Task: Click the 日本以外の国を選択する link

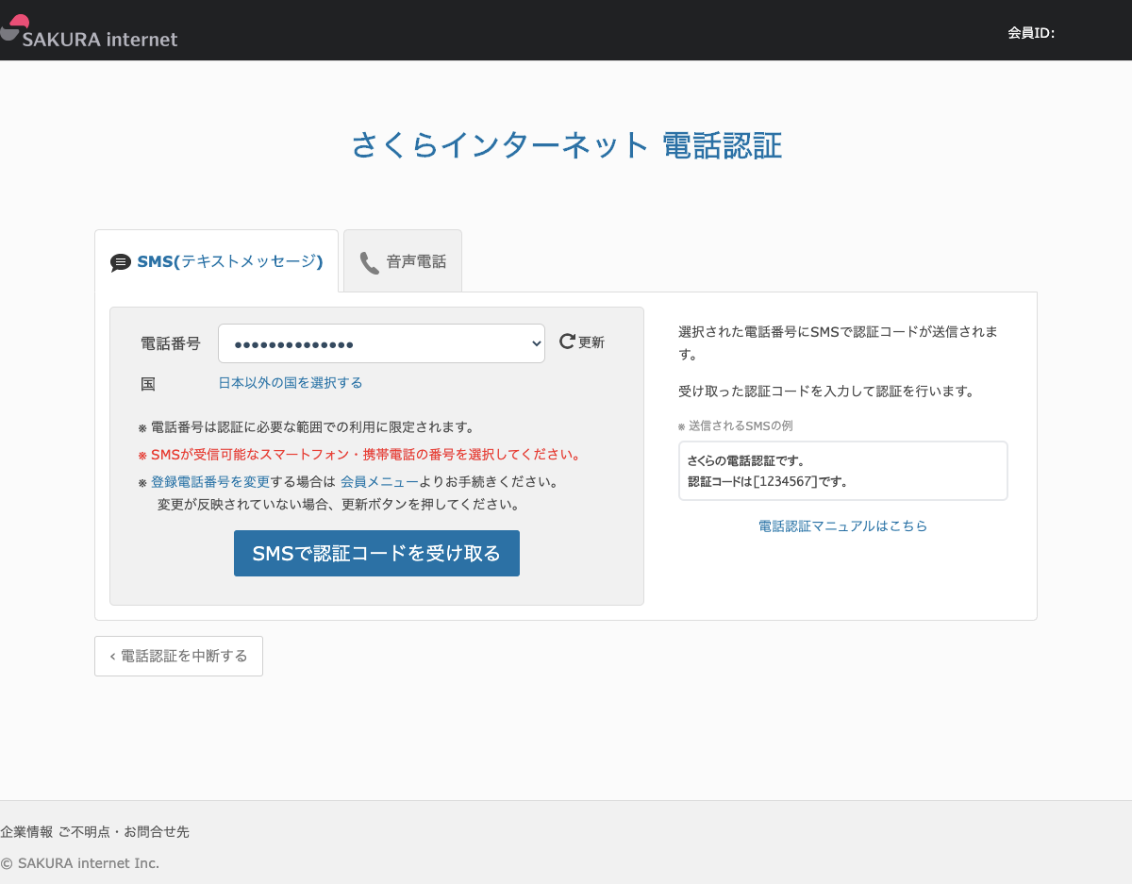Action: click(x=291, y=383)
